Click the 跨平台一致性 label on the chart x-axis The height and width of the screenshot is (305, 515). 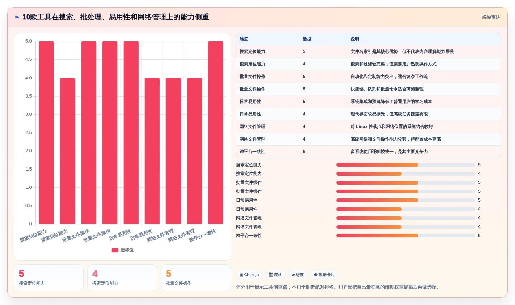tap(203, 236)
